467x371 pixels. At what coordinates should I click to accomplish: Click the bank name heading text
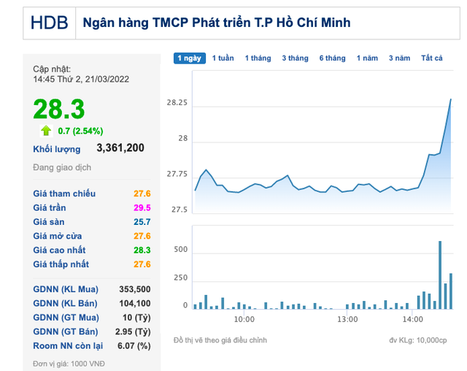pos(216,23)
